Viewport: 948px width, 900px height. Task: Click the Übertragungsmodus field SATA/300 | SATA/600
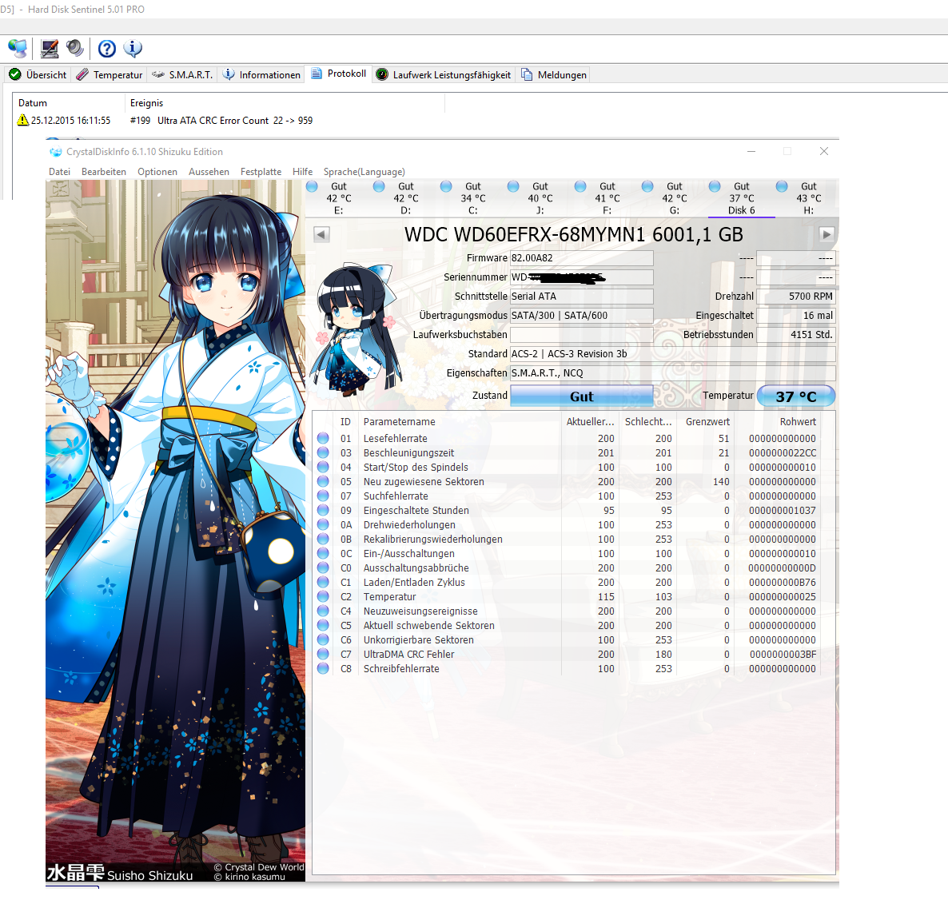(582, 316)
